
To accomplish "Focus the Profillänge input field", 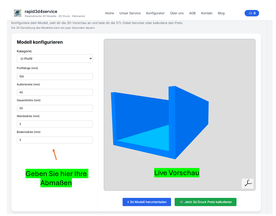I will 55,77.
